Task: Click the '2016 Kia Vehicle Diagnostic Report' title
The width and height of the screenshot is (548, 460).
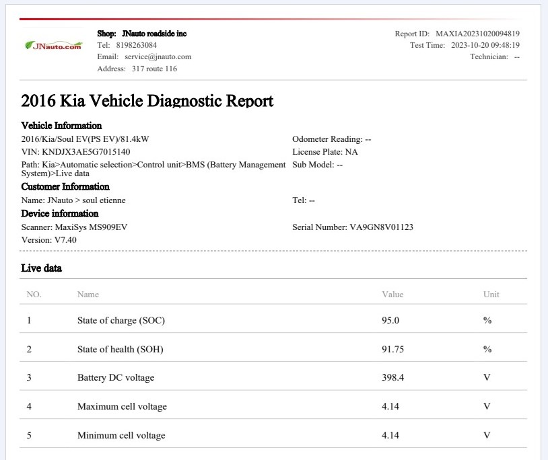Action: pyautogui.click(x=147, y=101)
